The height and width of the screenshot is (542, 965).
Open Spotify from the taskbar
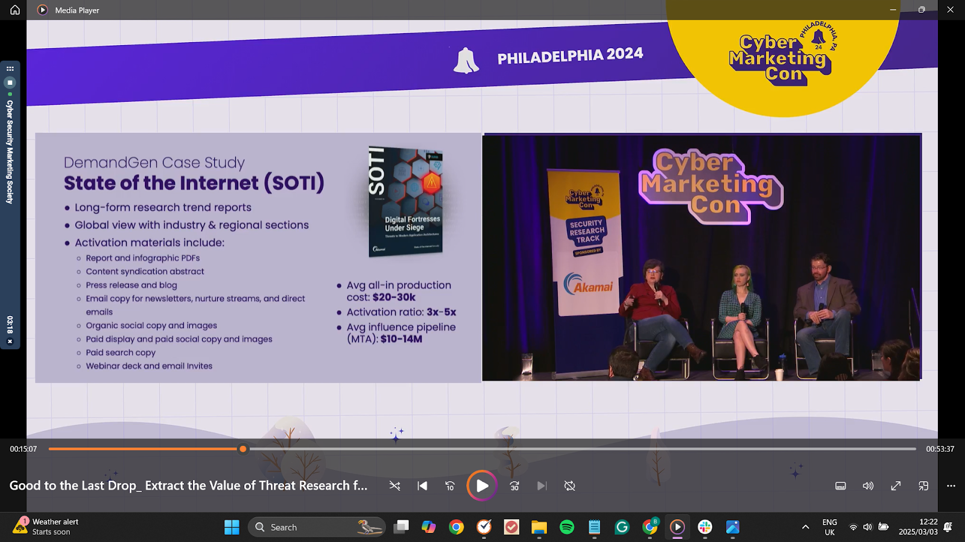click(x=567, y=527)
